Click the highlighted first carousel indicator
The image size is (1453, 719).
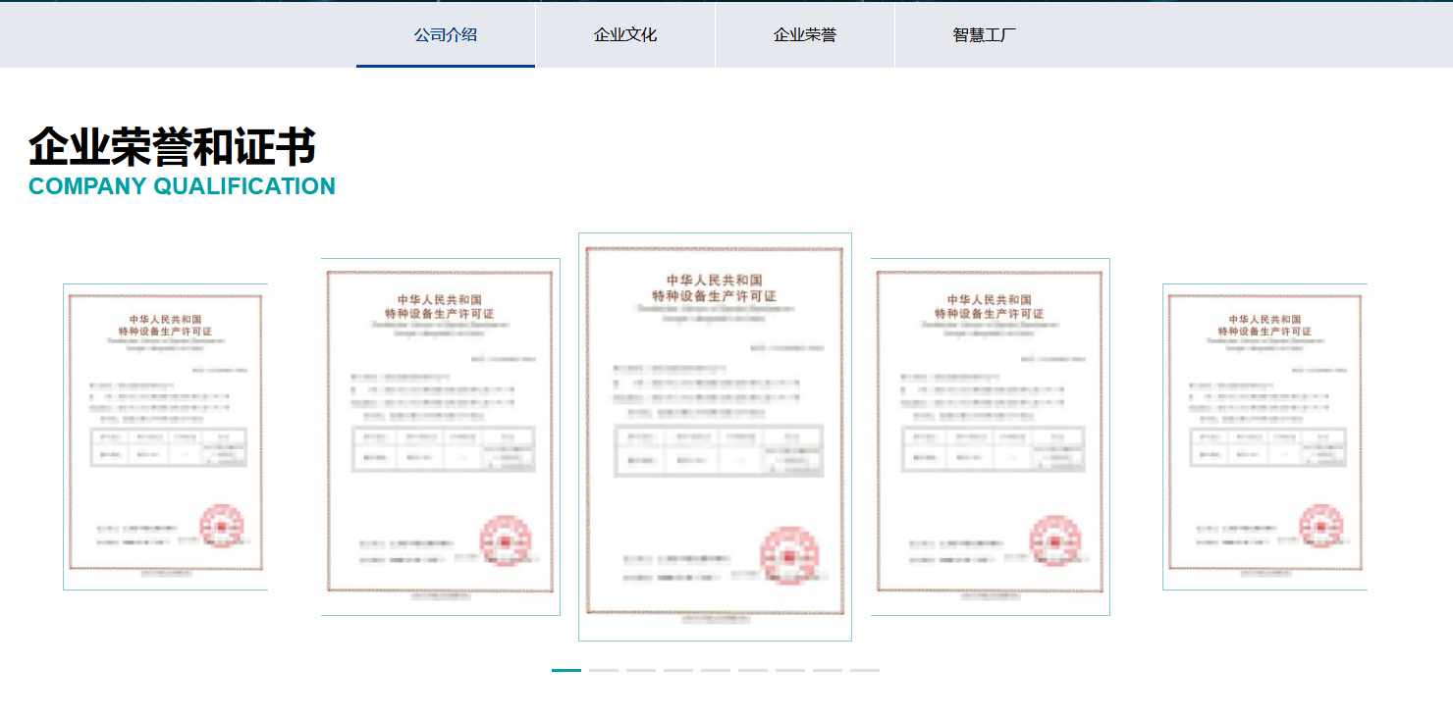click(x=565, y=670)
